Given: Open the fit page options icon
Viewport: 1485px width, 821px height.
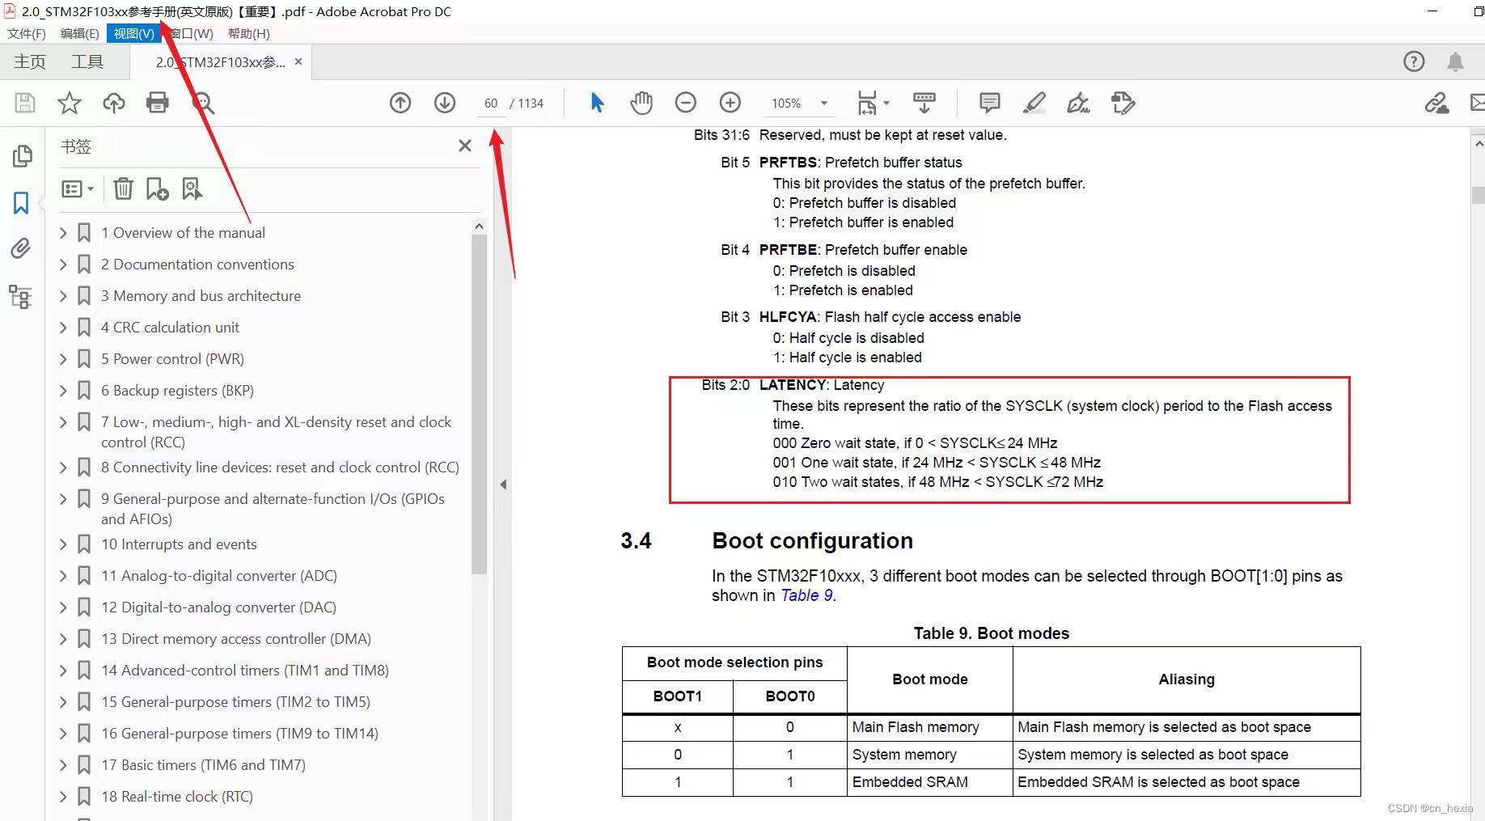Looking at the screenshot, I should [873, 103].
